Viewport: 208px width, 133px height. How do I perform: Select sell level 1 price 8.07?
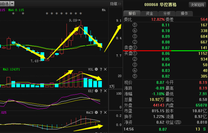click(x=166, y=48)
